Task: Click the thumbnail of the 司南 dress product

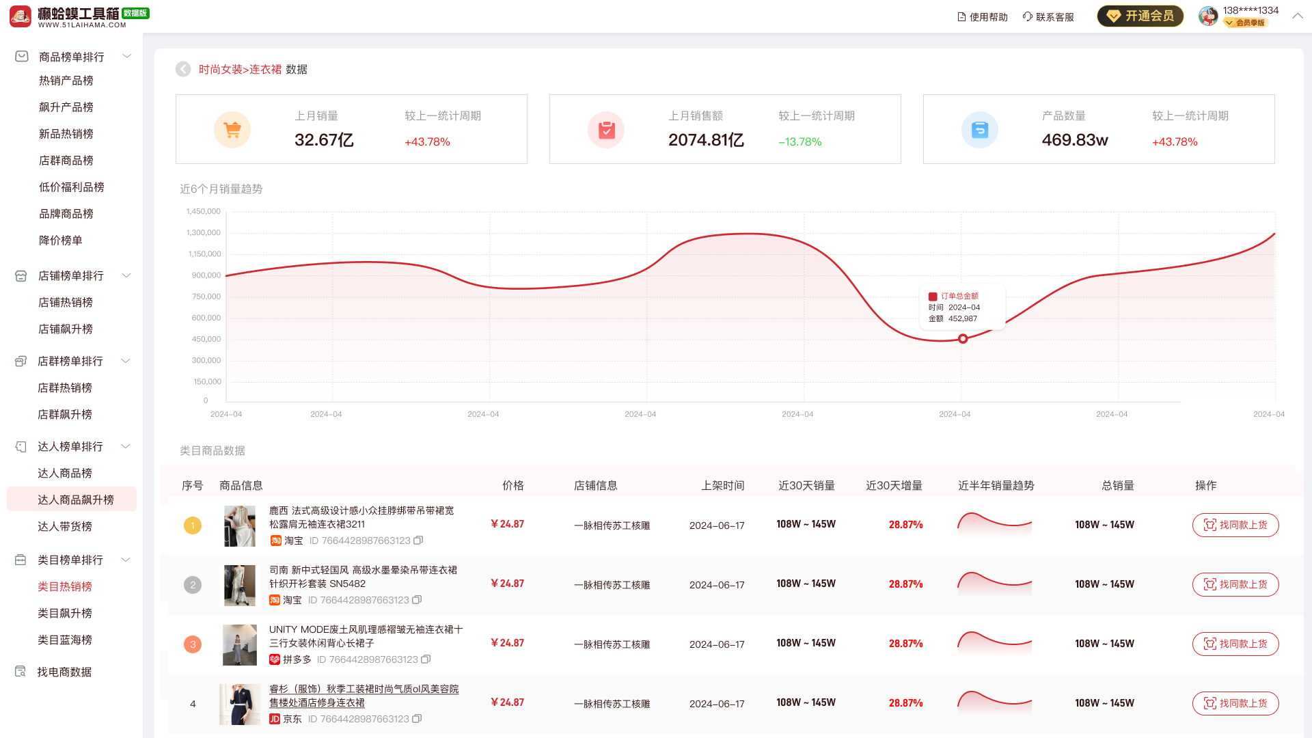Action: 239,585
